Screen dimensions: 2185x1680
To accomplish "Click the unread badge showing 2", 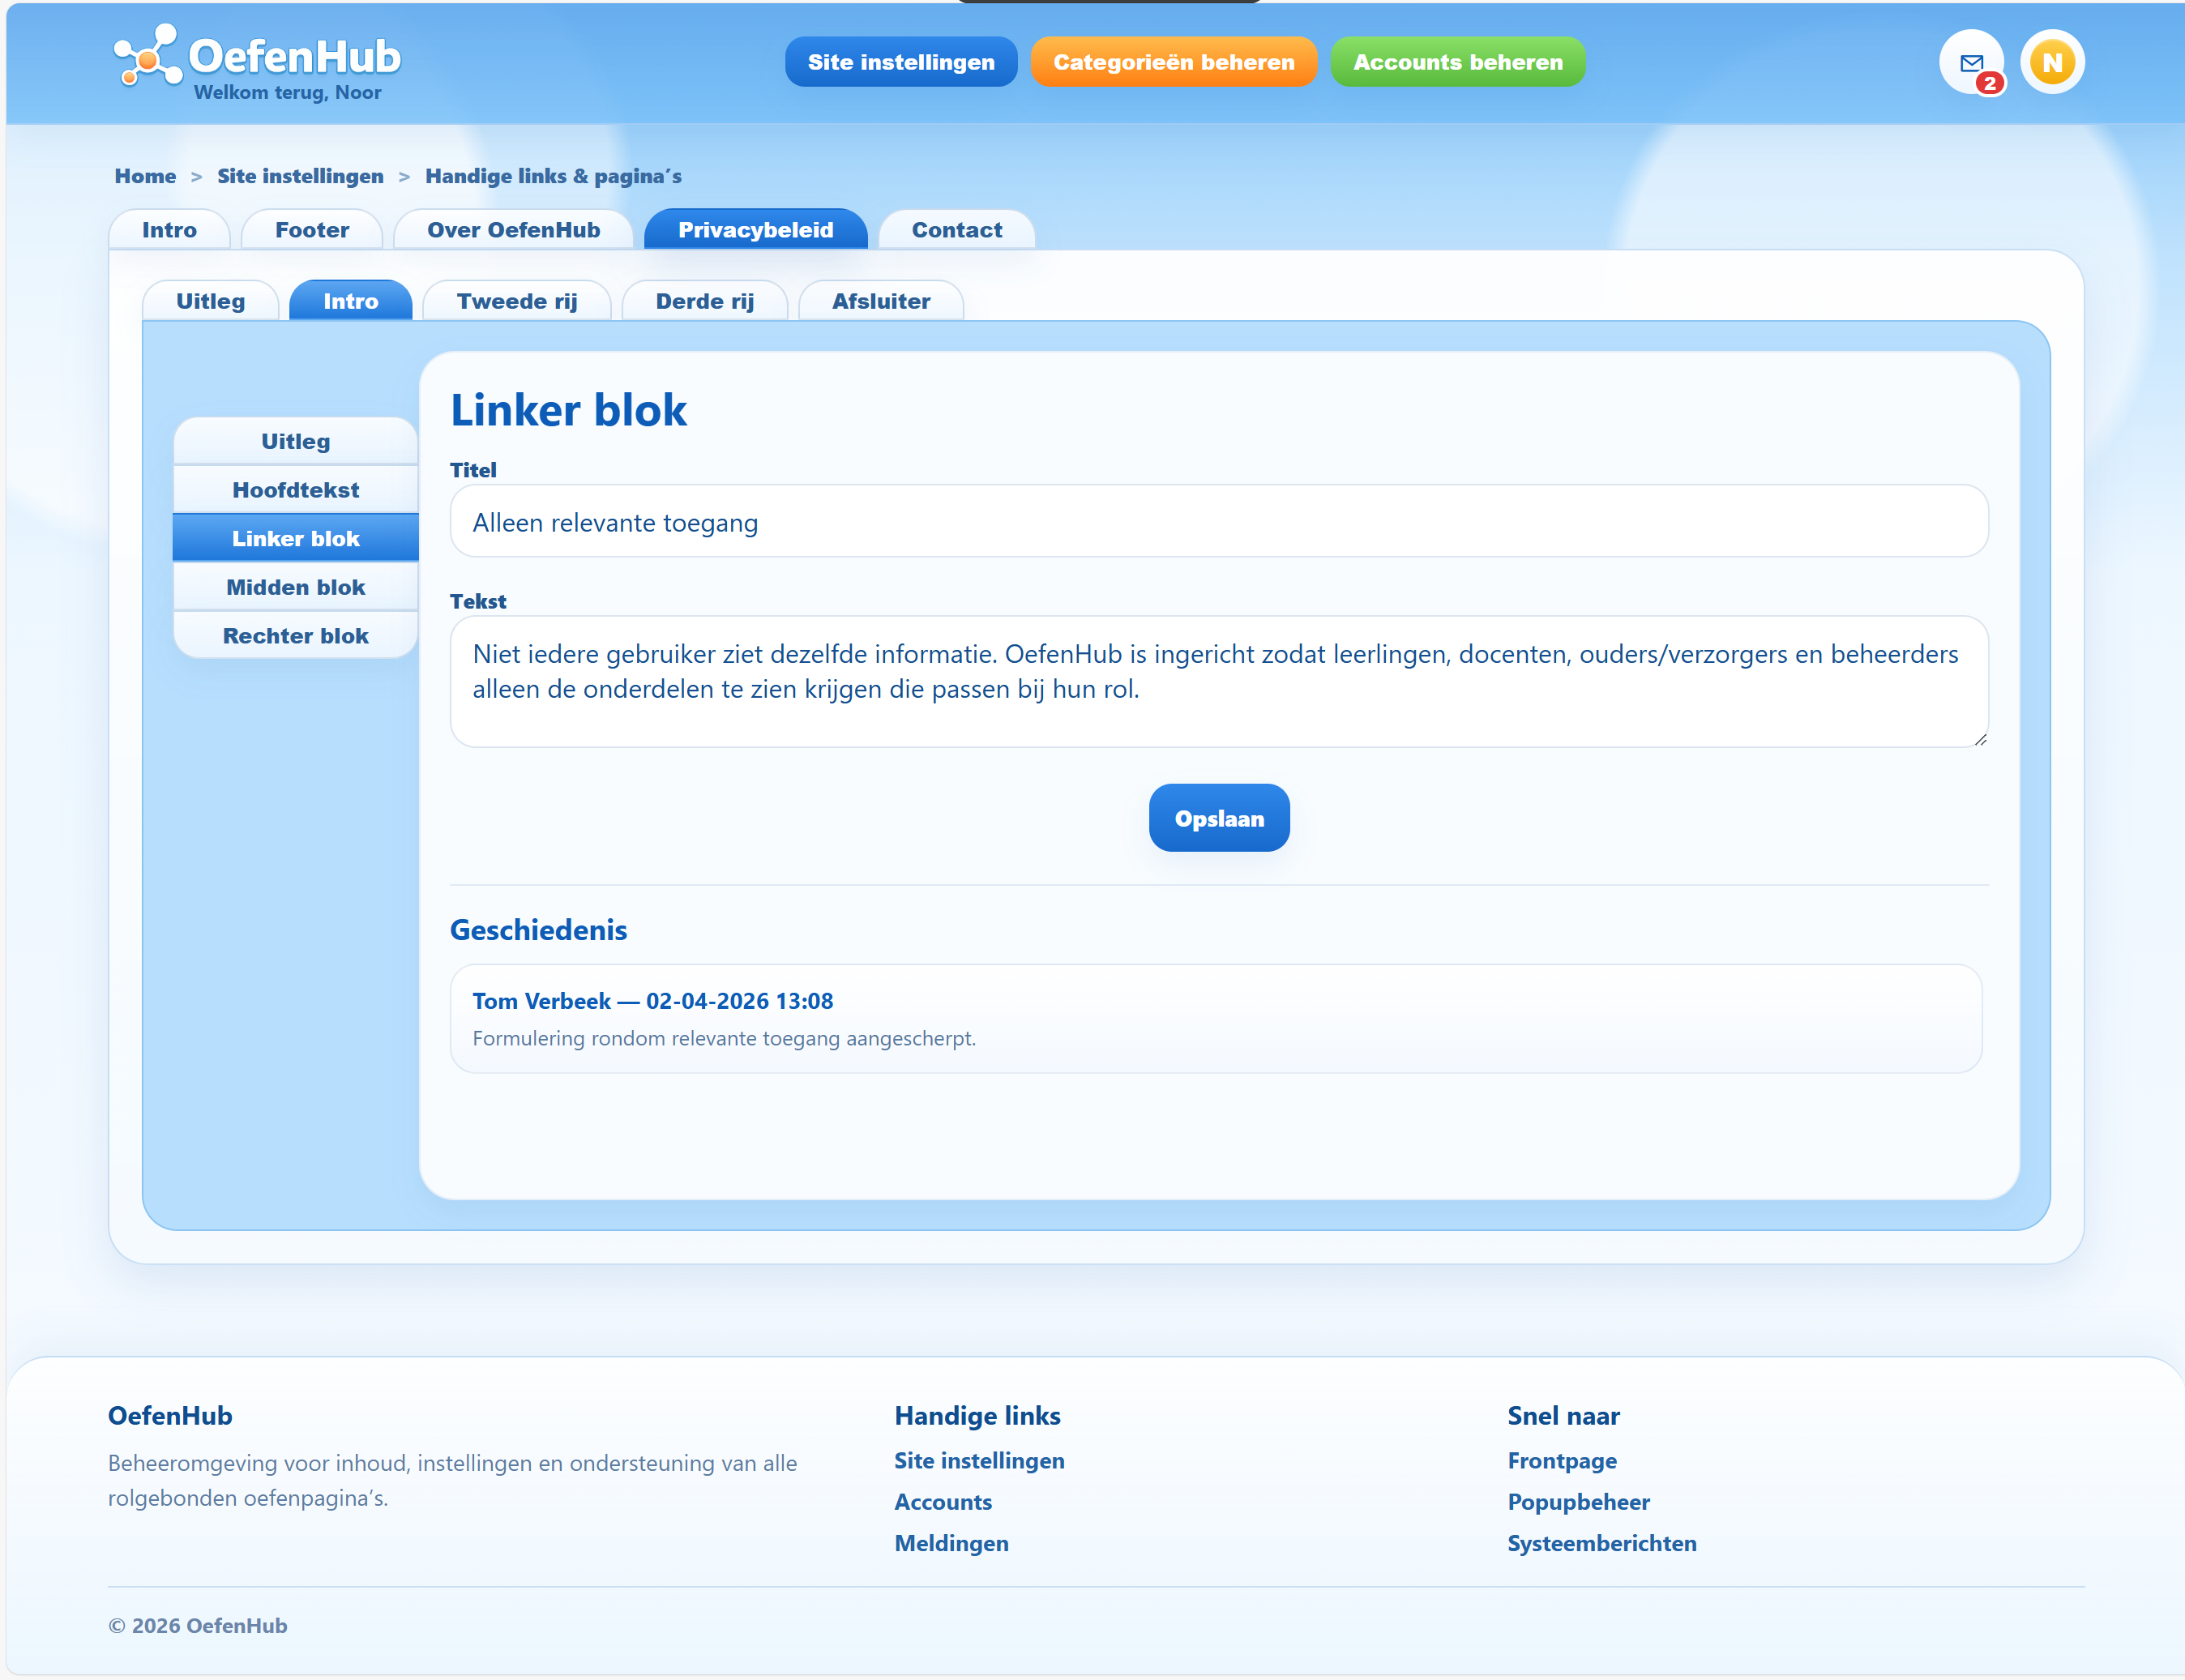I will [x=1989, y=83].
